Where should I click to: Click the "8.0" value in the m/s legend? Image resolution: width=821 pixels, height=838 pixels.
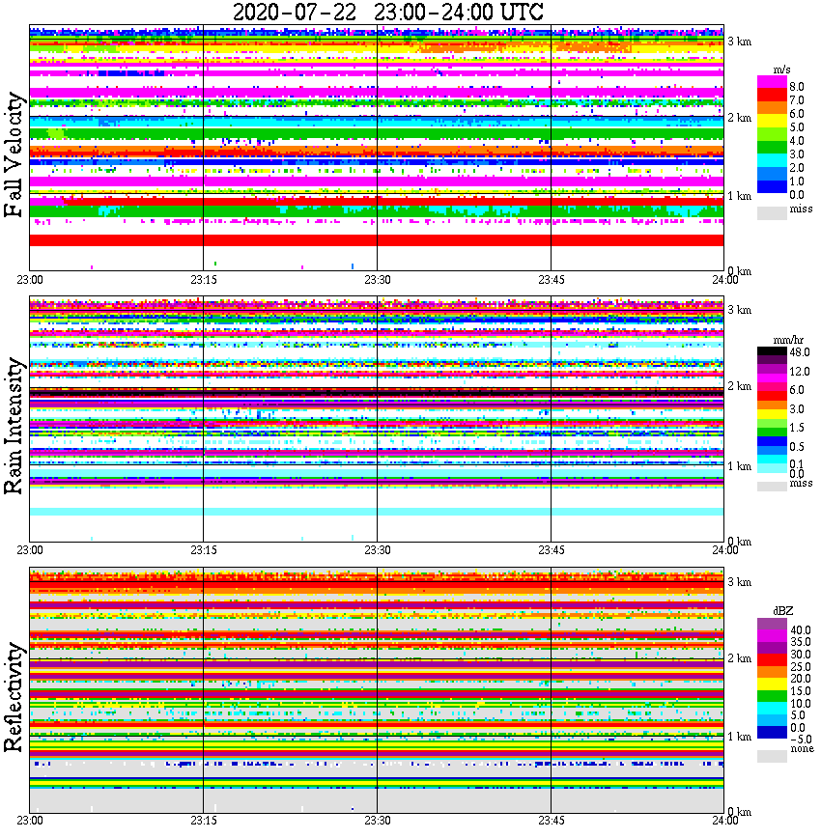click(x=797, y=87)
